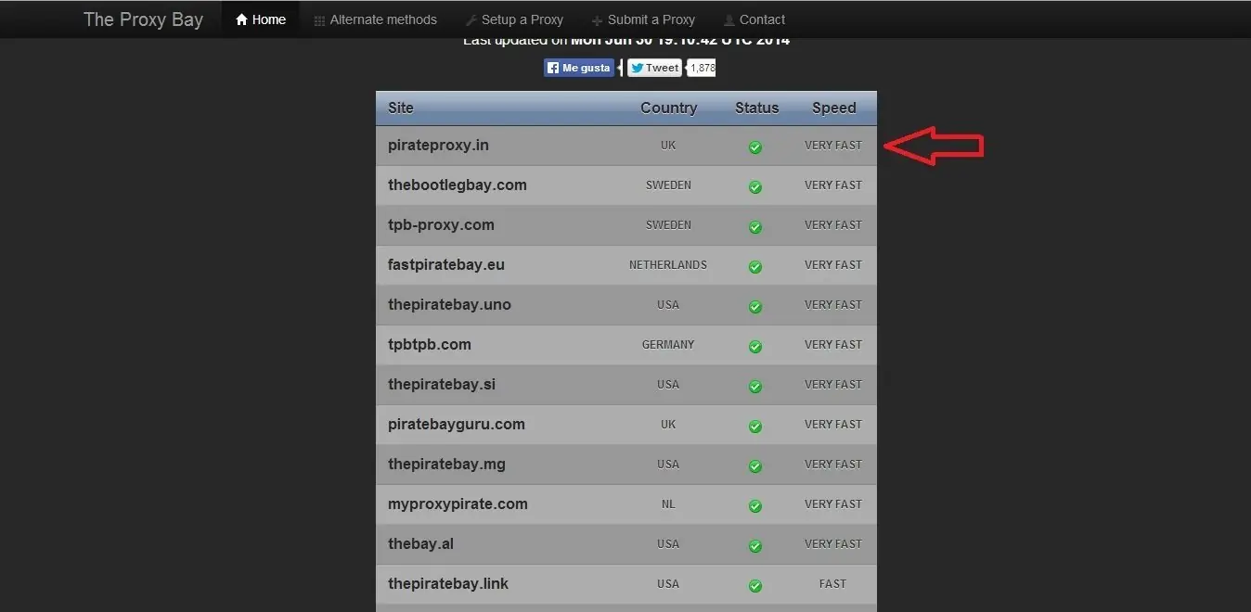Screen dimensions: 1251x612
Task: Click the Country column header
Action: pyautogui.click(x=668, y=108)
